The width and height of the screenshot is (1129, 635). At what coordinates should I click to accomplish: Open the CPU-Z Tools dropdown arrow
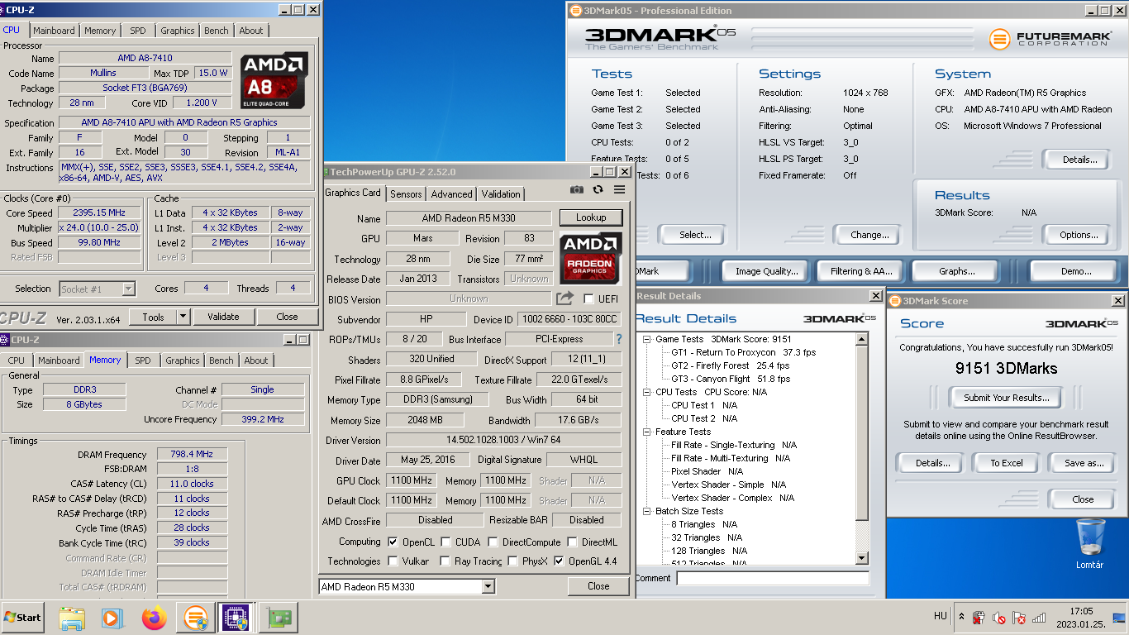(x=183, y=317)
